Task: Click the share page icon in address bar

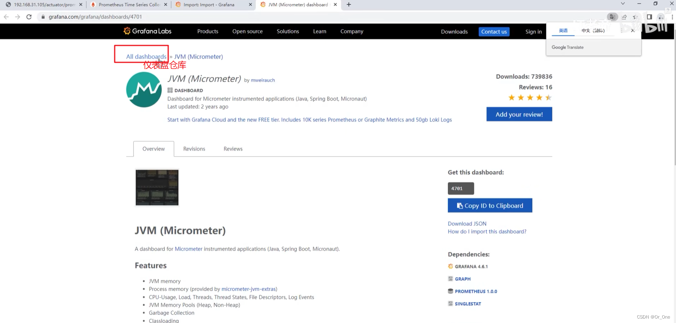Action: 624,17
